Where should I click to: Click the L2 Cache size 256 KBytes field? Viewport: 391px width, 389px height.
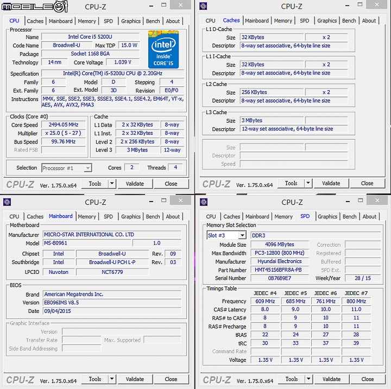[272, 92]
